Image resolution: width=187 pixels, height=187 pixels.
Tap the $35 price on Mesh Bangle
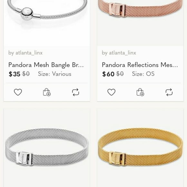[x=15, y=74]
